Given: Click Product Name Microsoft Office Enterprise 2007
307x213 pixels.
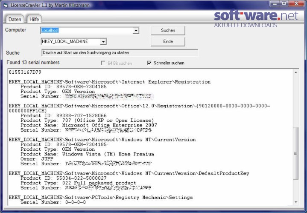Looking at the screenshot, I should click(89, 125).
